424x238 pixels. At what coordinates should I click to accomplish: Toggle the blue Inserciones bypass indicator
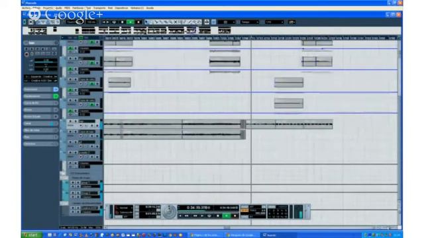coord(56,89)
